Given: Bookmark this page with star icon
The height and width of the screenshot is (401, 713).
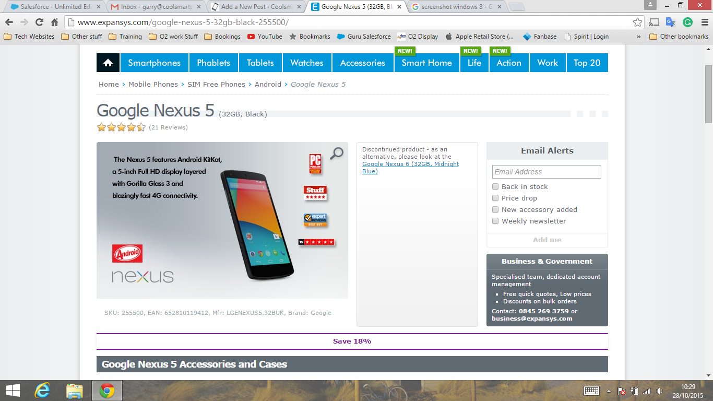Looking at the screenshot, I should (x=637, y=22).
